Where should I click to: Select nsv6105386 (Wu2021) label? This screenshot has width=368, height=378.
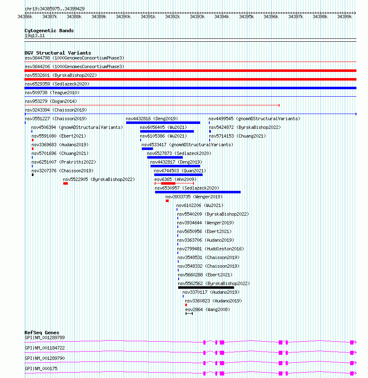click(164, 136)
